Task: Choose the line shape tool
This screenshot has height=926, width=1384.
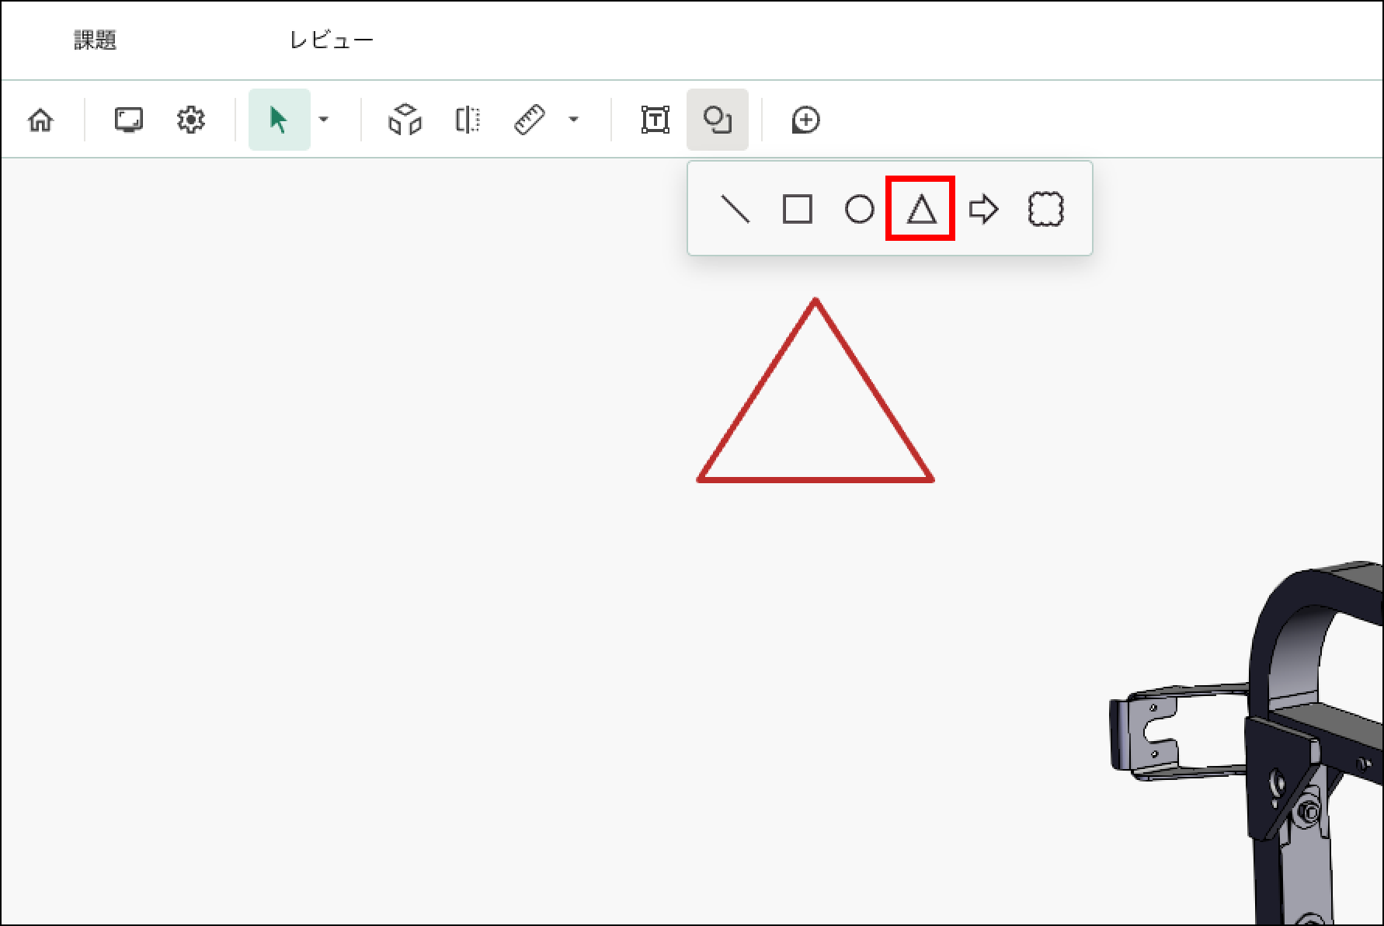Action: (735, 209)
